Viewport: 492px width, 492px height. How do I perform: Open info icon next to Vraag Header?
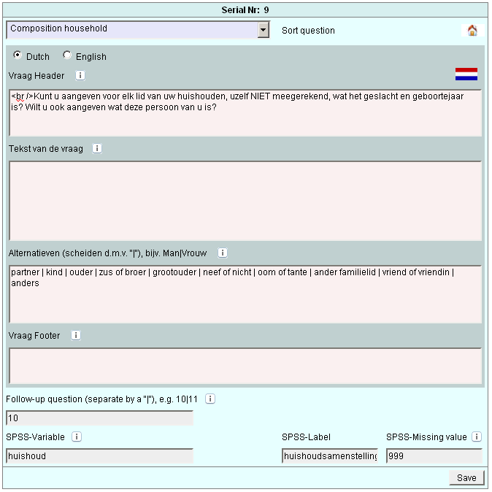click(x=80, y=75)
